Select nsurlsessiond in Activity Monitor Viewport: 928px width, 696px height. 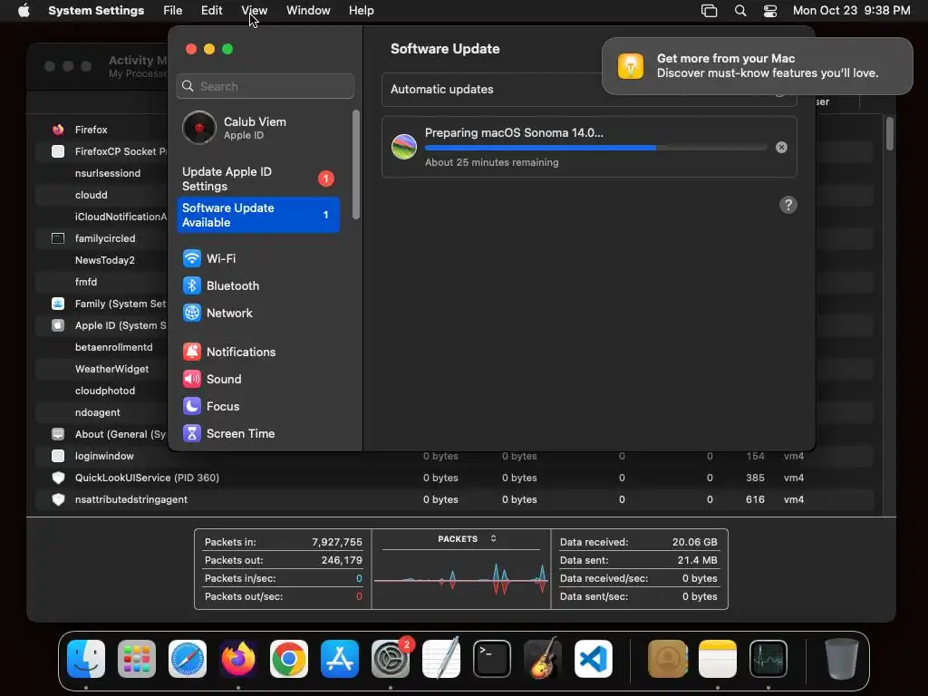(101, 173)
